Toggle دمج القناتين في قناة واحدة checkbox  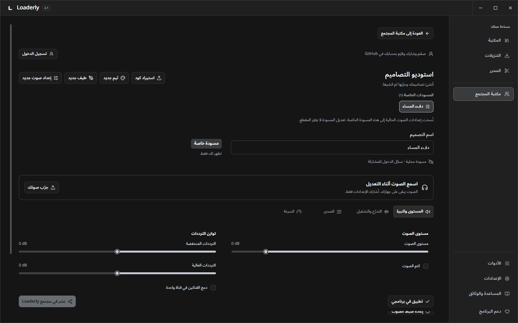tap(213, 288)
